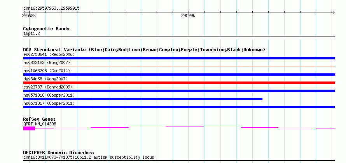Click the thick red dgv34n68 loss bar
Viewport: 346px width, 163px height.
[x=179, y=83]
